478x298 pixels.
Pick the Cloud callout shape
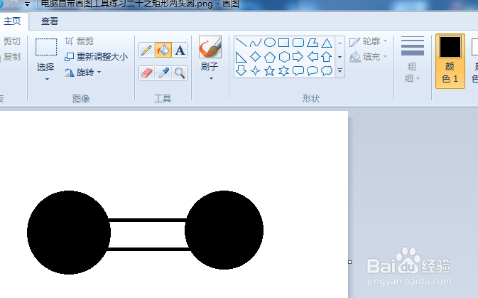pyautogui.click(x=327, y=71)
